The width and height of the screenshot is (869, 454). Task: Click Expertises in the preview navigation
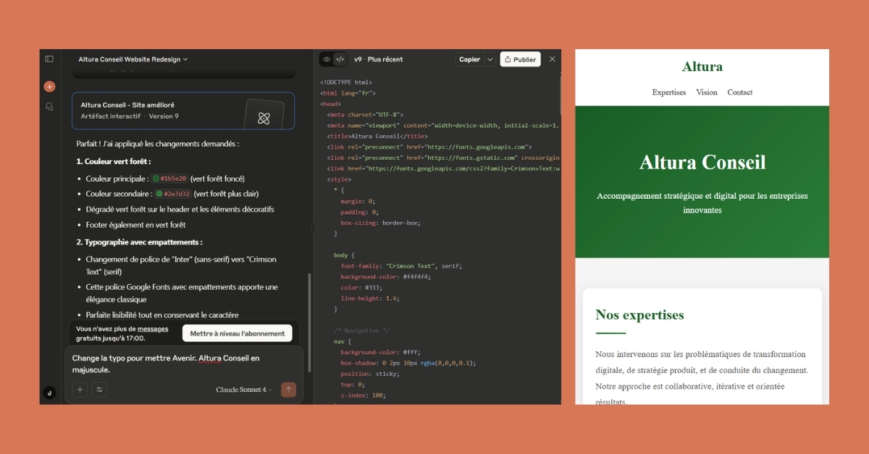pos(668,93)
